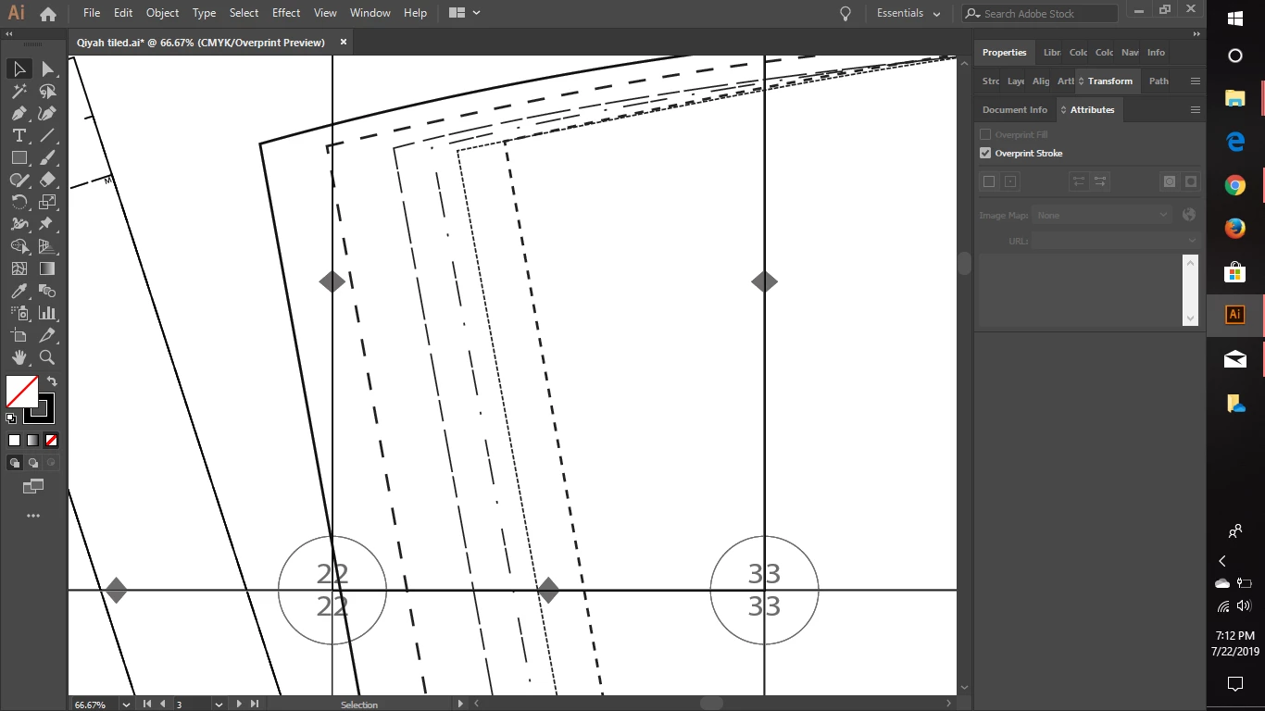This screenshot has width=1265, height=711.
Task: Select the Direct Selection tool
Action: coord(47,69)
